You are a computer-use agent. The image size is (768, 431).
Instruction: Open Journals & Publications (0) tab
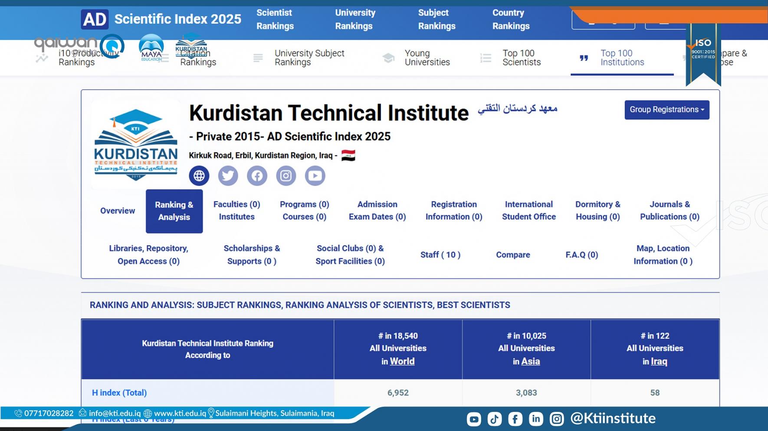670,211
